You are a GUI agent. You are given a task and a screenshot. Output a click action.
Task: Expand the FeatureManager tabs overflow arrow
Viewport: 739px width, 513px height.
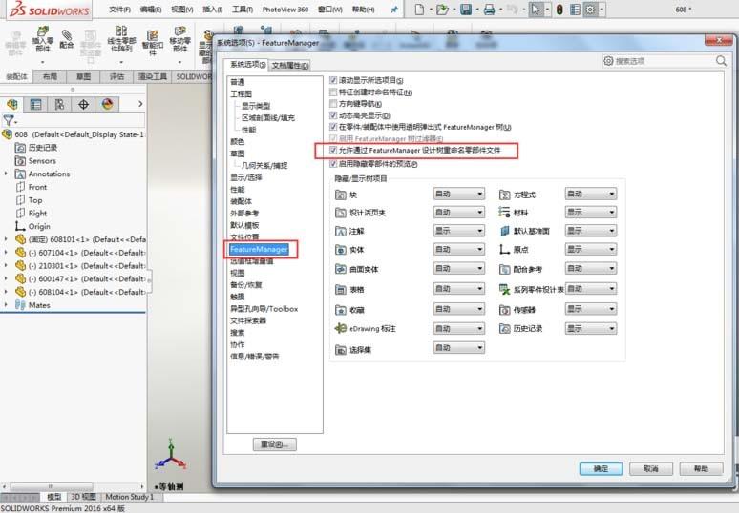click(140, 104)
